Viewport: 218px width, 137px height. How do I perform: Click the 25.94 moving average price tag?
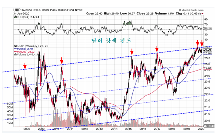(x=208, y=53)
